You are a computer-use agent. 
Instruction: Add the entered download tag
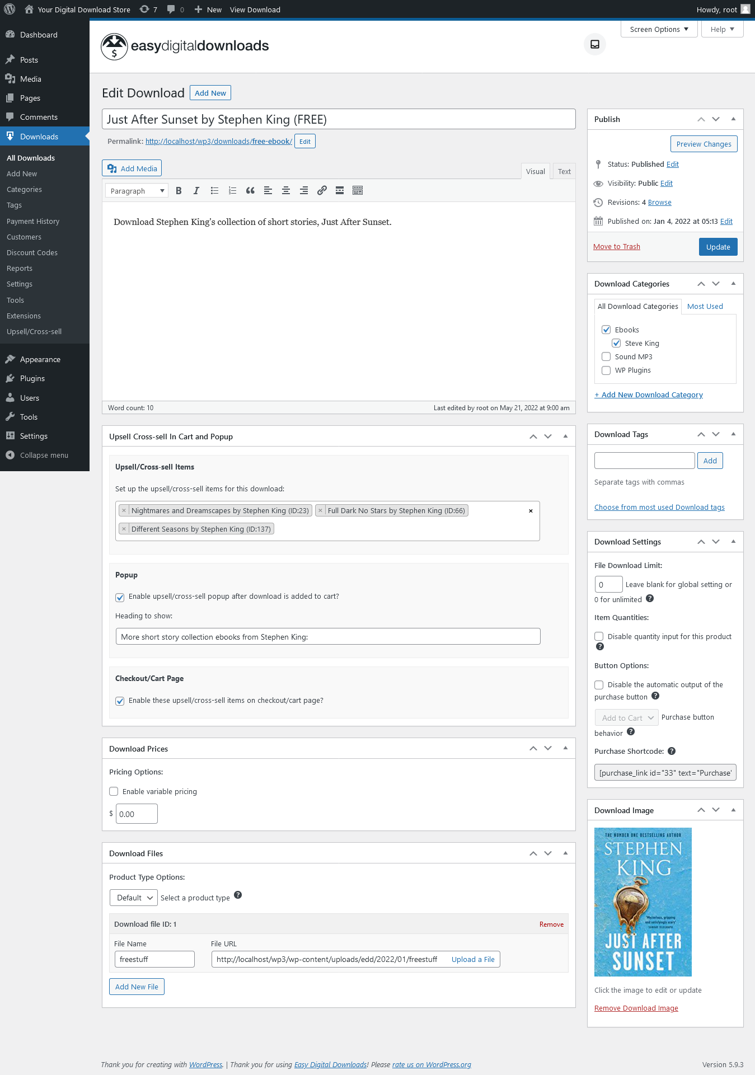[x=710, y=461]
